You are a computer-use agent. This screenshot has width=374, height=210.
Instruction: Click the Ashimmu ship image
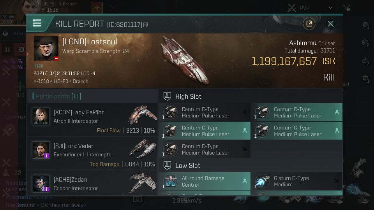[x=185, y=59]
